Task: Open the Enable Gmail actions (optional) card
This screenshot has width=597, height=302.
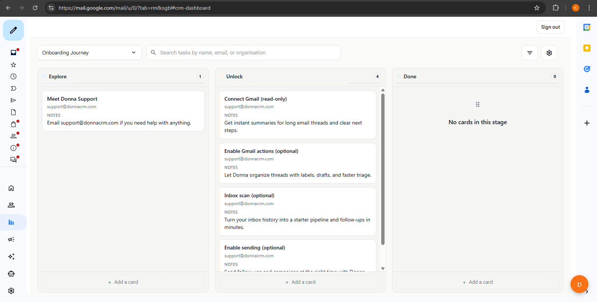Action: pos(298,163)
